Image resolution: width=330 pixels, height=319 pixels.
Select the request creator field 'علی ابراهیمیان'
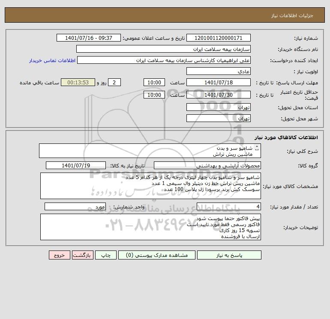tap(164, 60)
